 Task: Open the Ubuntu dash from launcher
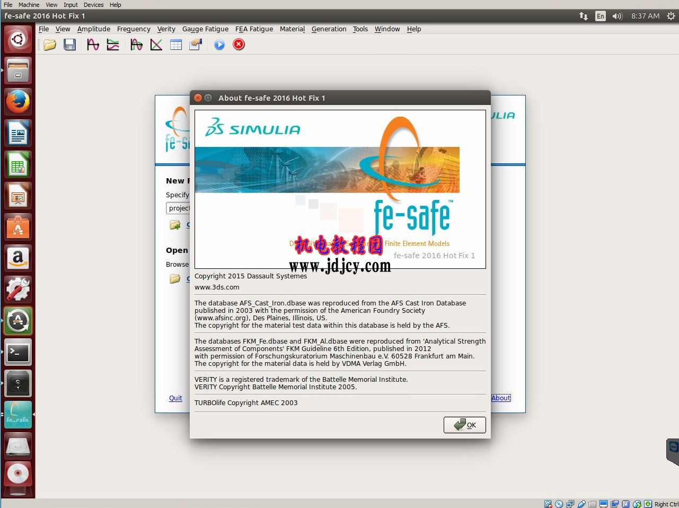point(18,39)
